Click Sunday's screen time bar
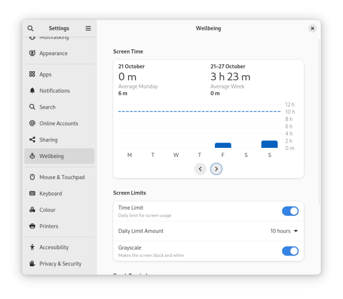 coord(270,144)
